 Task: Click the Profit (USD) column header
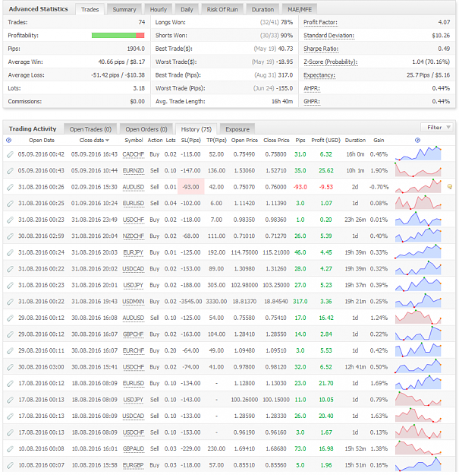point(325,141)
